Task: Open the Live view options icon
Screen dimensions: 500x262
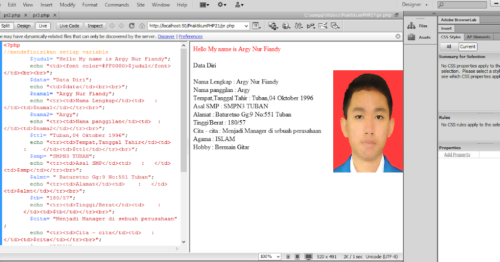Action: click(257, 26)
